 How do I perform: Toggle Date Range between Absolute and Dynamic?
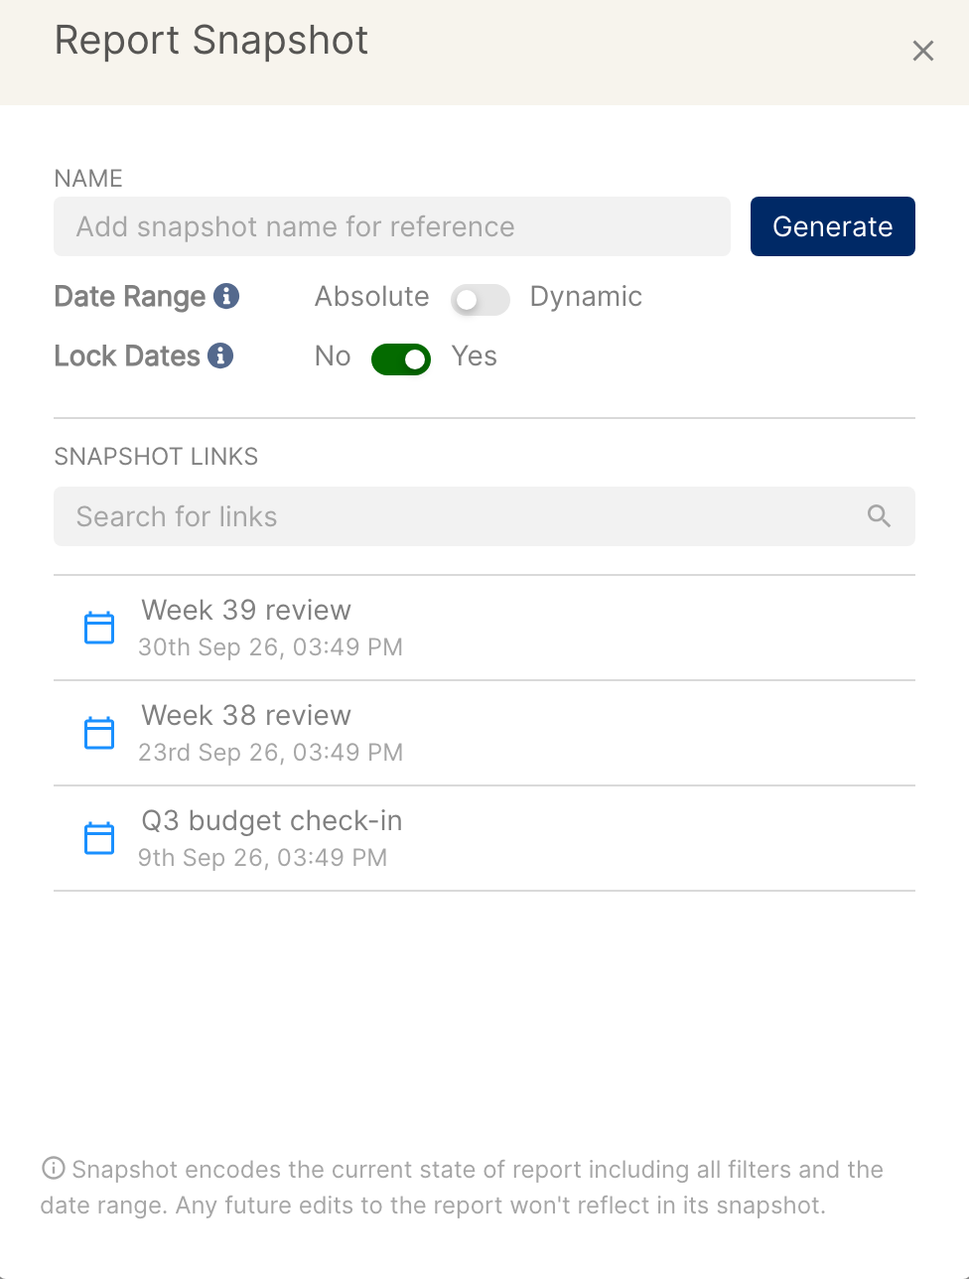tap(481, 300)
